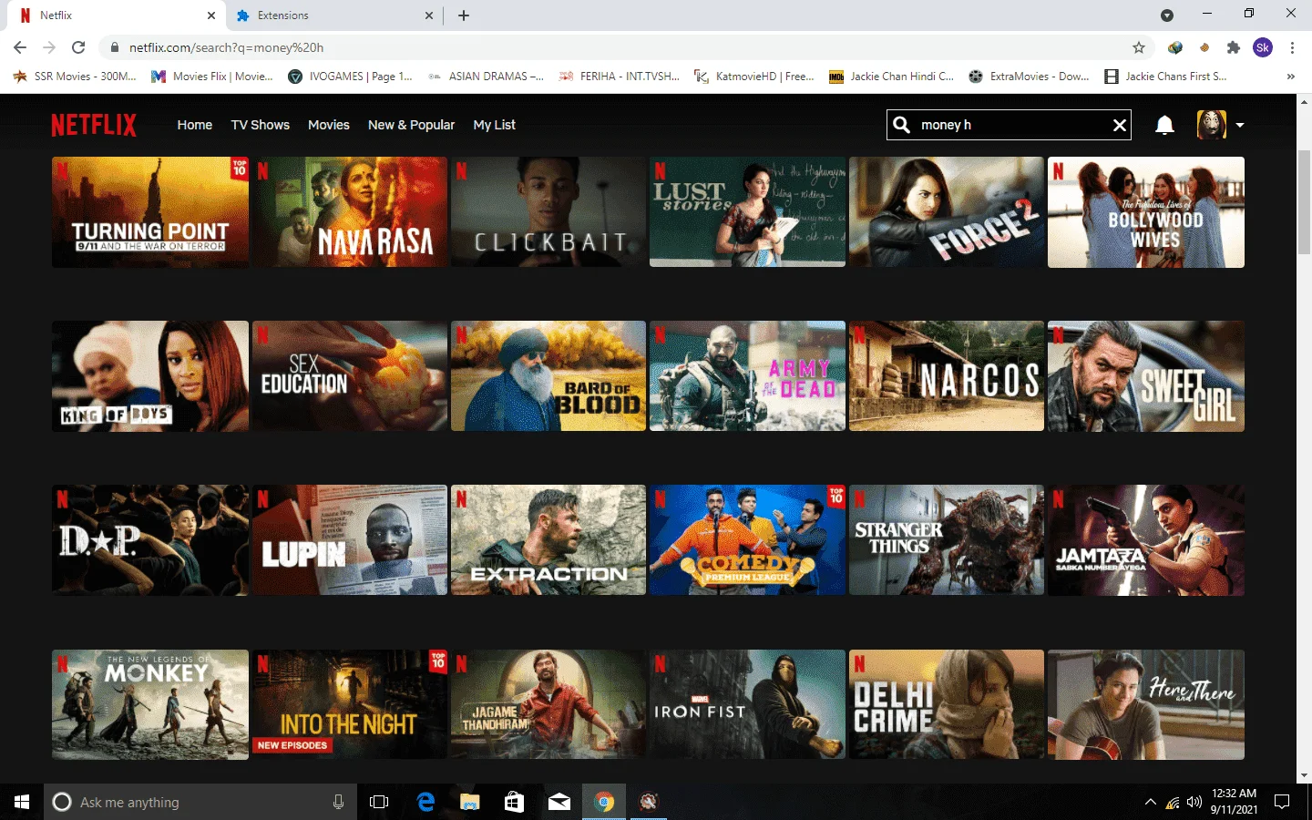Open the ASIAN DRAMAS bookmark
This screenshot has height=820, width=1312.
487,77
